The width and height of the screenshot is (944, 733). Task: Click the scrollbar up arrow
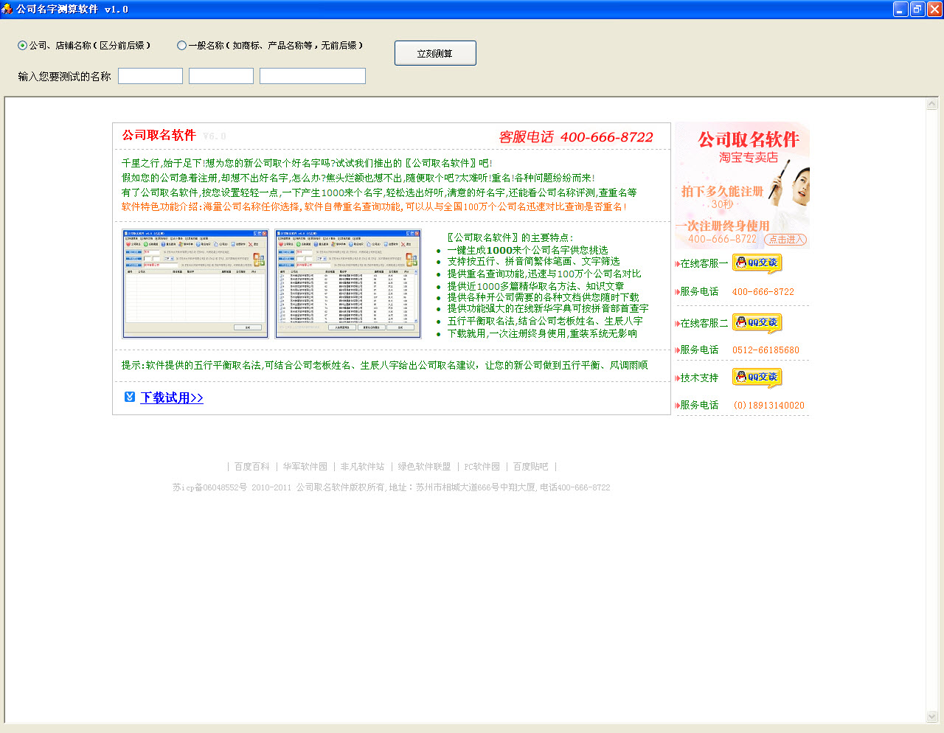(931, 103)
